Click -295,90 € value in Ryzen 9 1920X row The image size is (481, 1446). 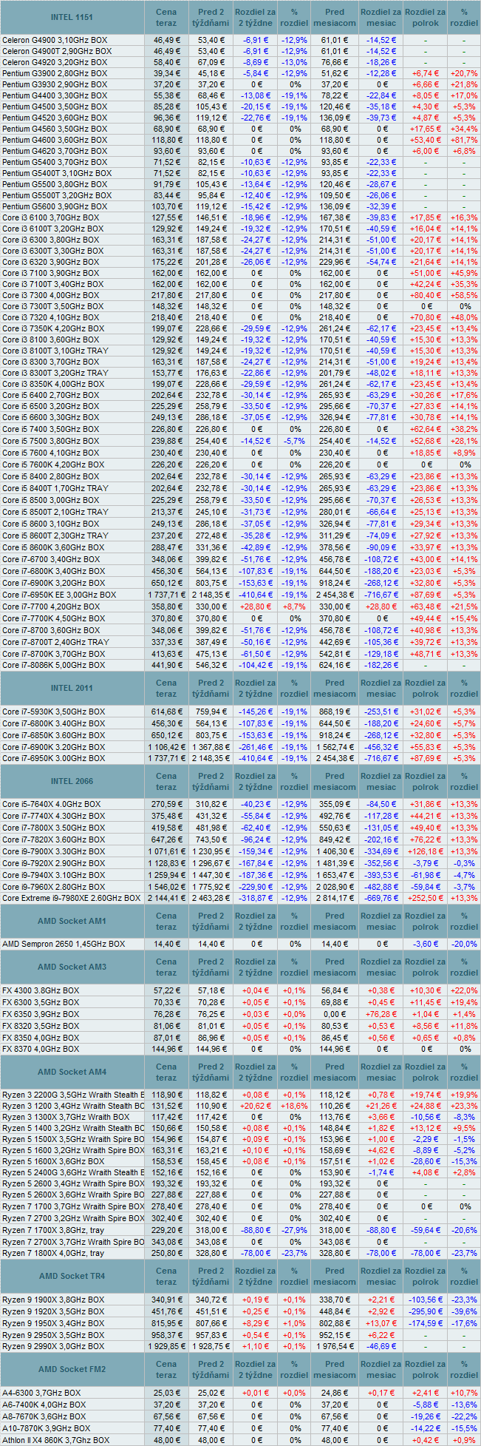426,1311
